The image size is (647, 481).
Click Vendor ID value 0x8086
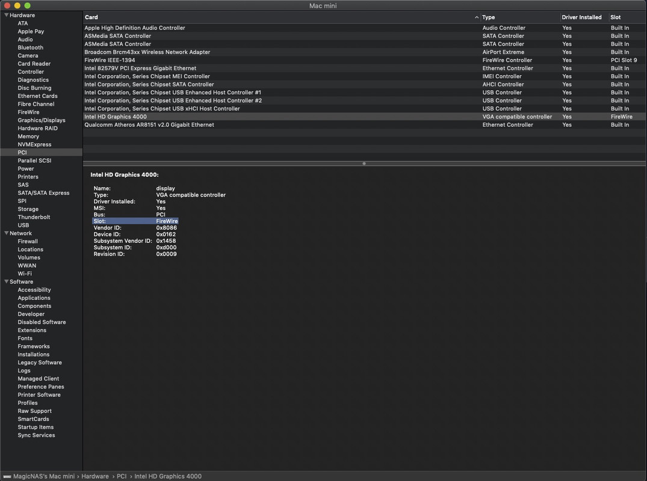166,228
